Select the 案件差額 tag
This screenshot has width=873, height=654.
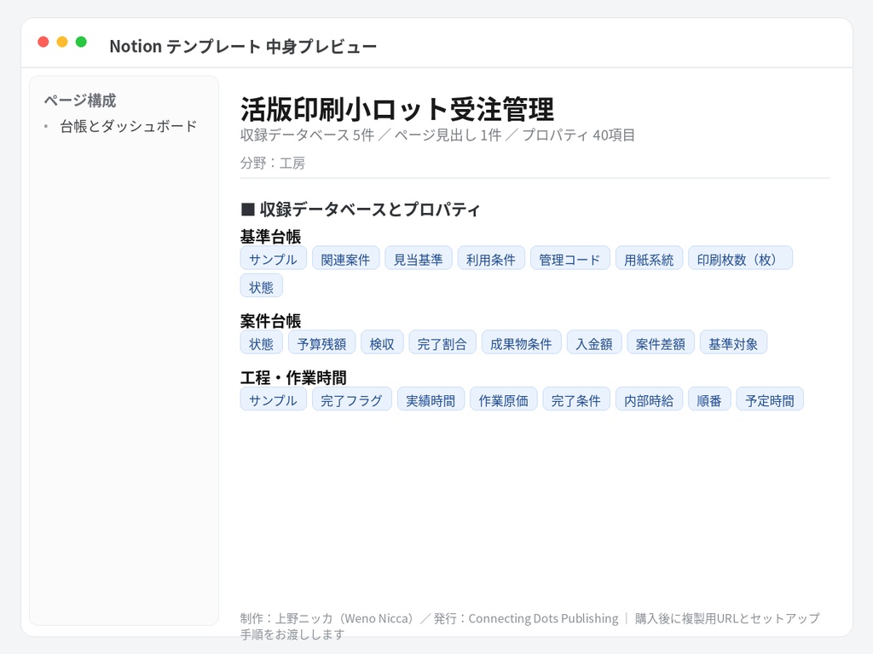[661, 342]
